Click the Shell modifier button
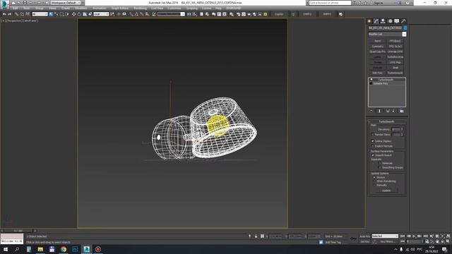452x254 pixels. point(395,68)
